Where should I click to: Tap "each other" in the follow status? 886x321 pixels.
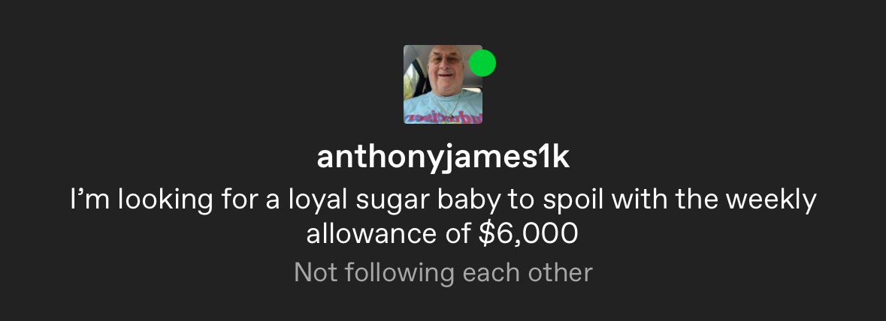tap(528, 272)
